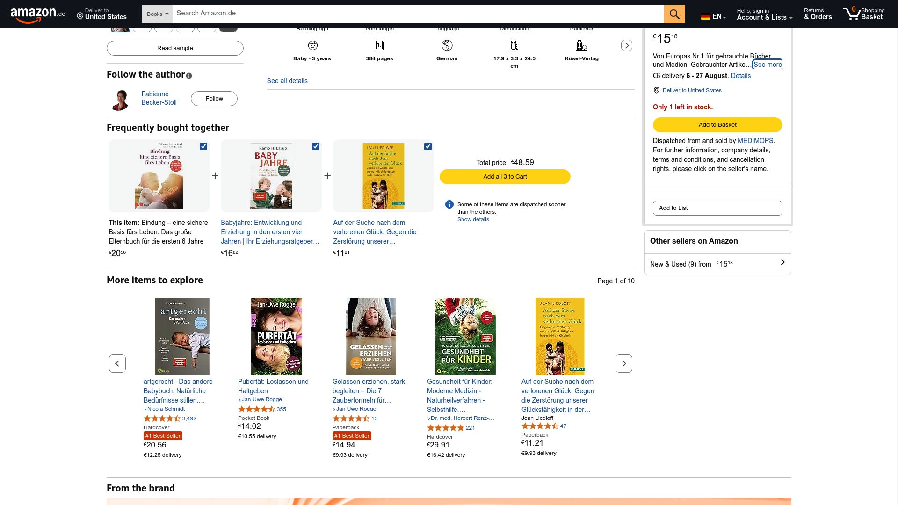The width and height of the screenshot is (898, 505).
Task: Open Jan-Uwe Rogge author link under Pubertät
Action: (x=260, y=399)
